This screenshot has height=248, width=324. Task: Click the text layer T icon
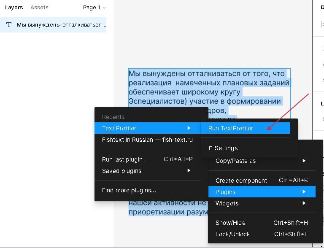pos(8,25)
